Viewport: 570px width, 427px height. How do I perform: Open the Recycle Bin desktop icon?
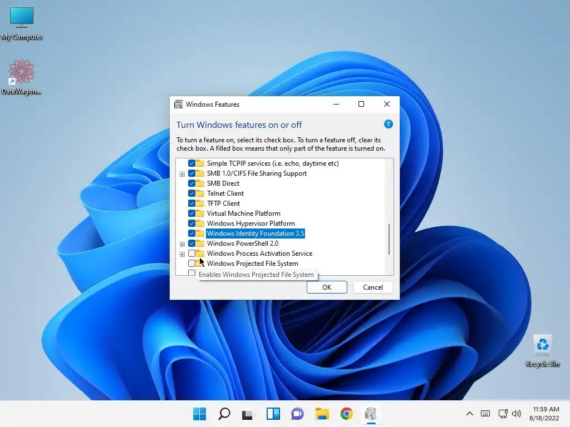point(542,350)
